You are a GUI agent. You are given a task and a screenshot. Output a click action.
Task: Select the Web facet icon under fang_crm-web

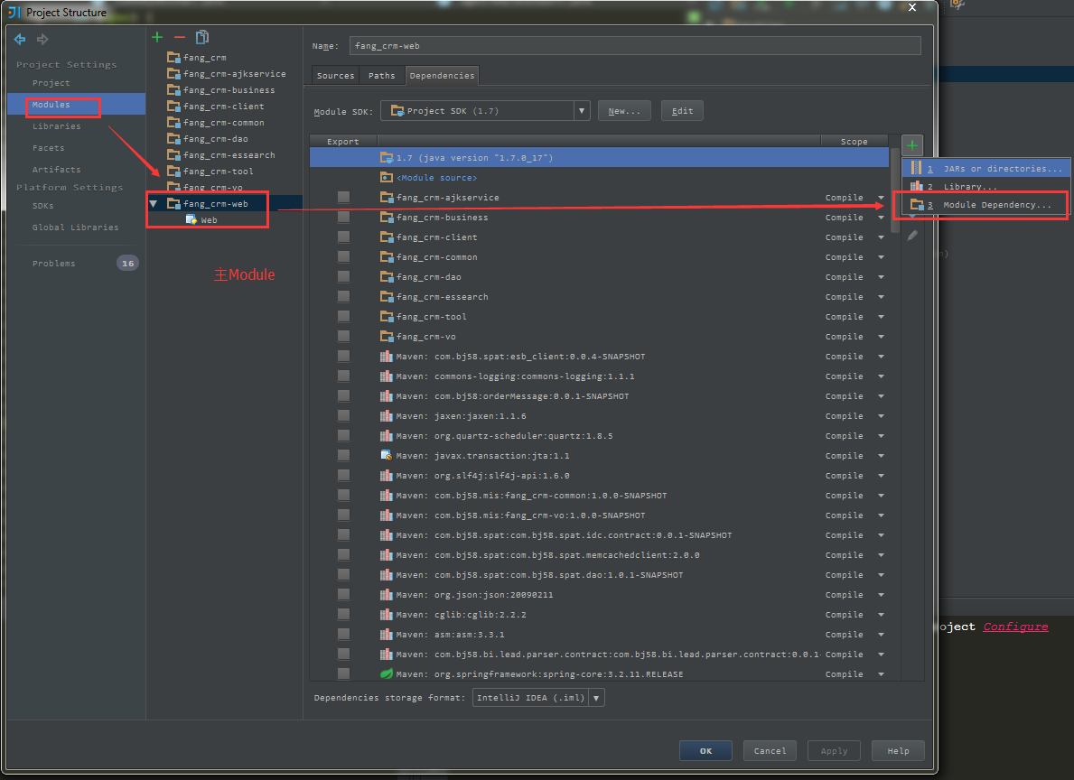pyautogui.click(x=191, y=219)
